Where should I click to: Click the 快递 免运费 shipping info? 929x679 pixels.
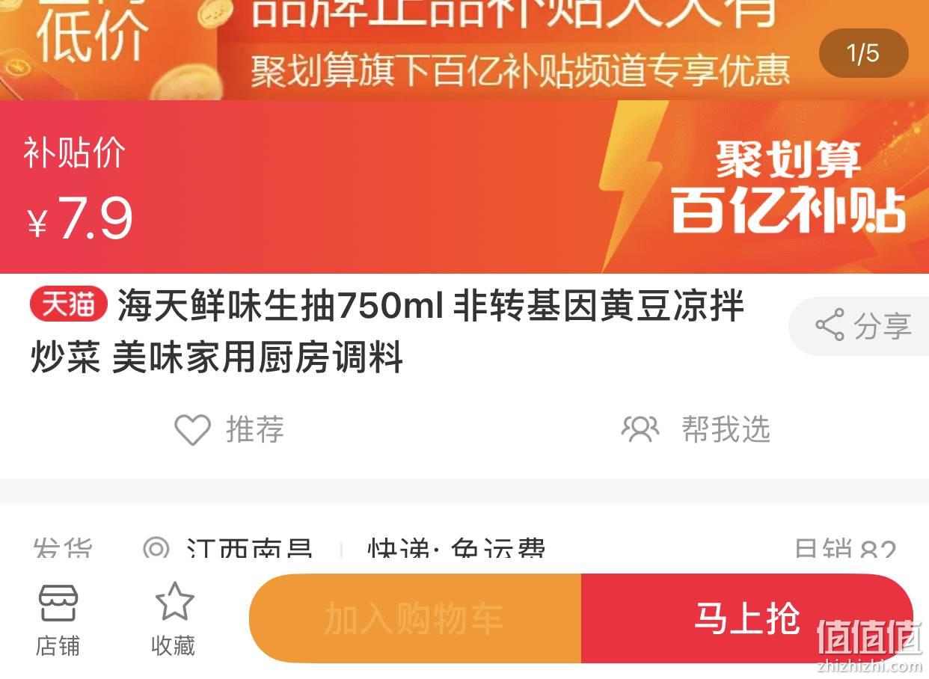(456, 550)
